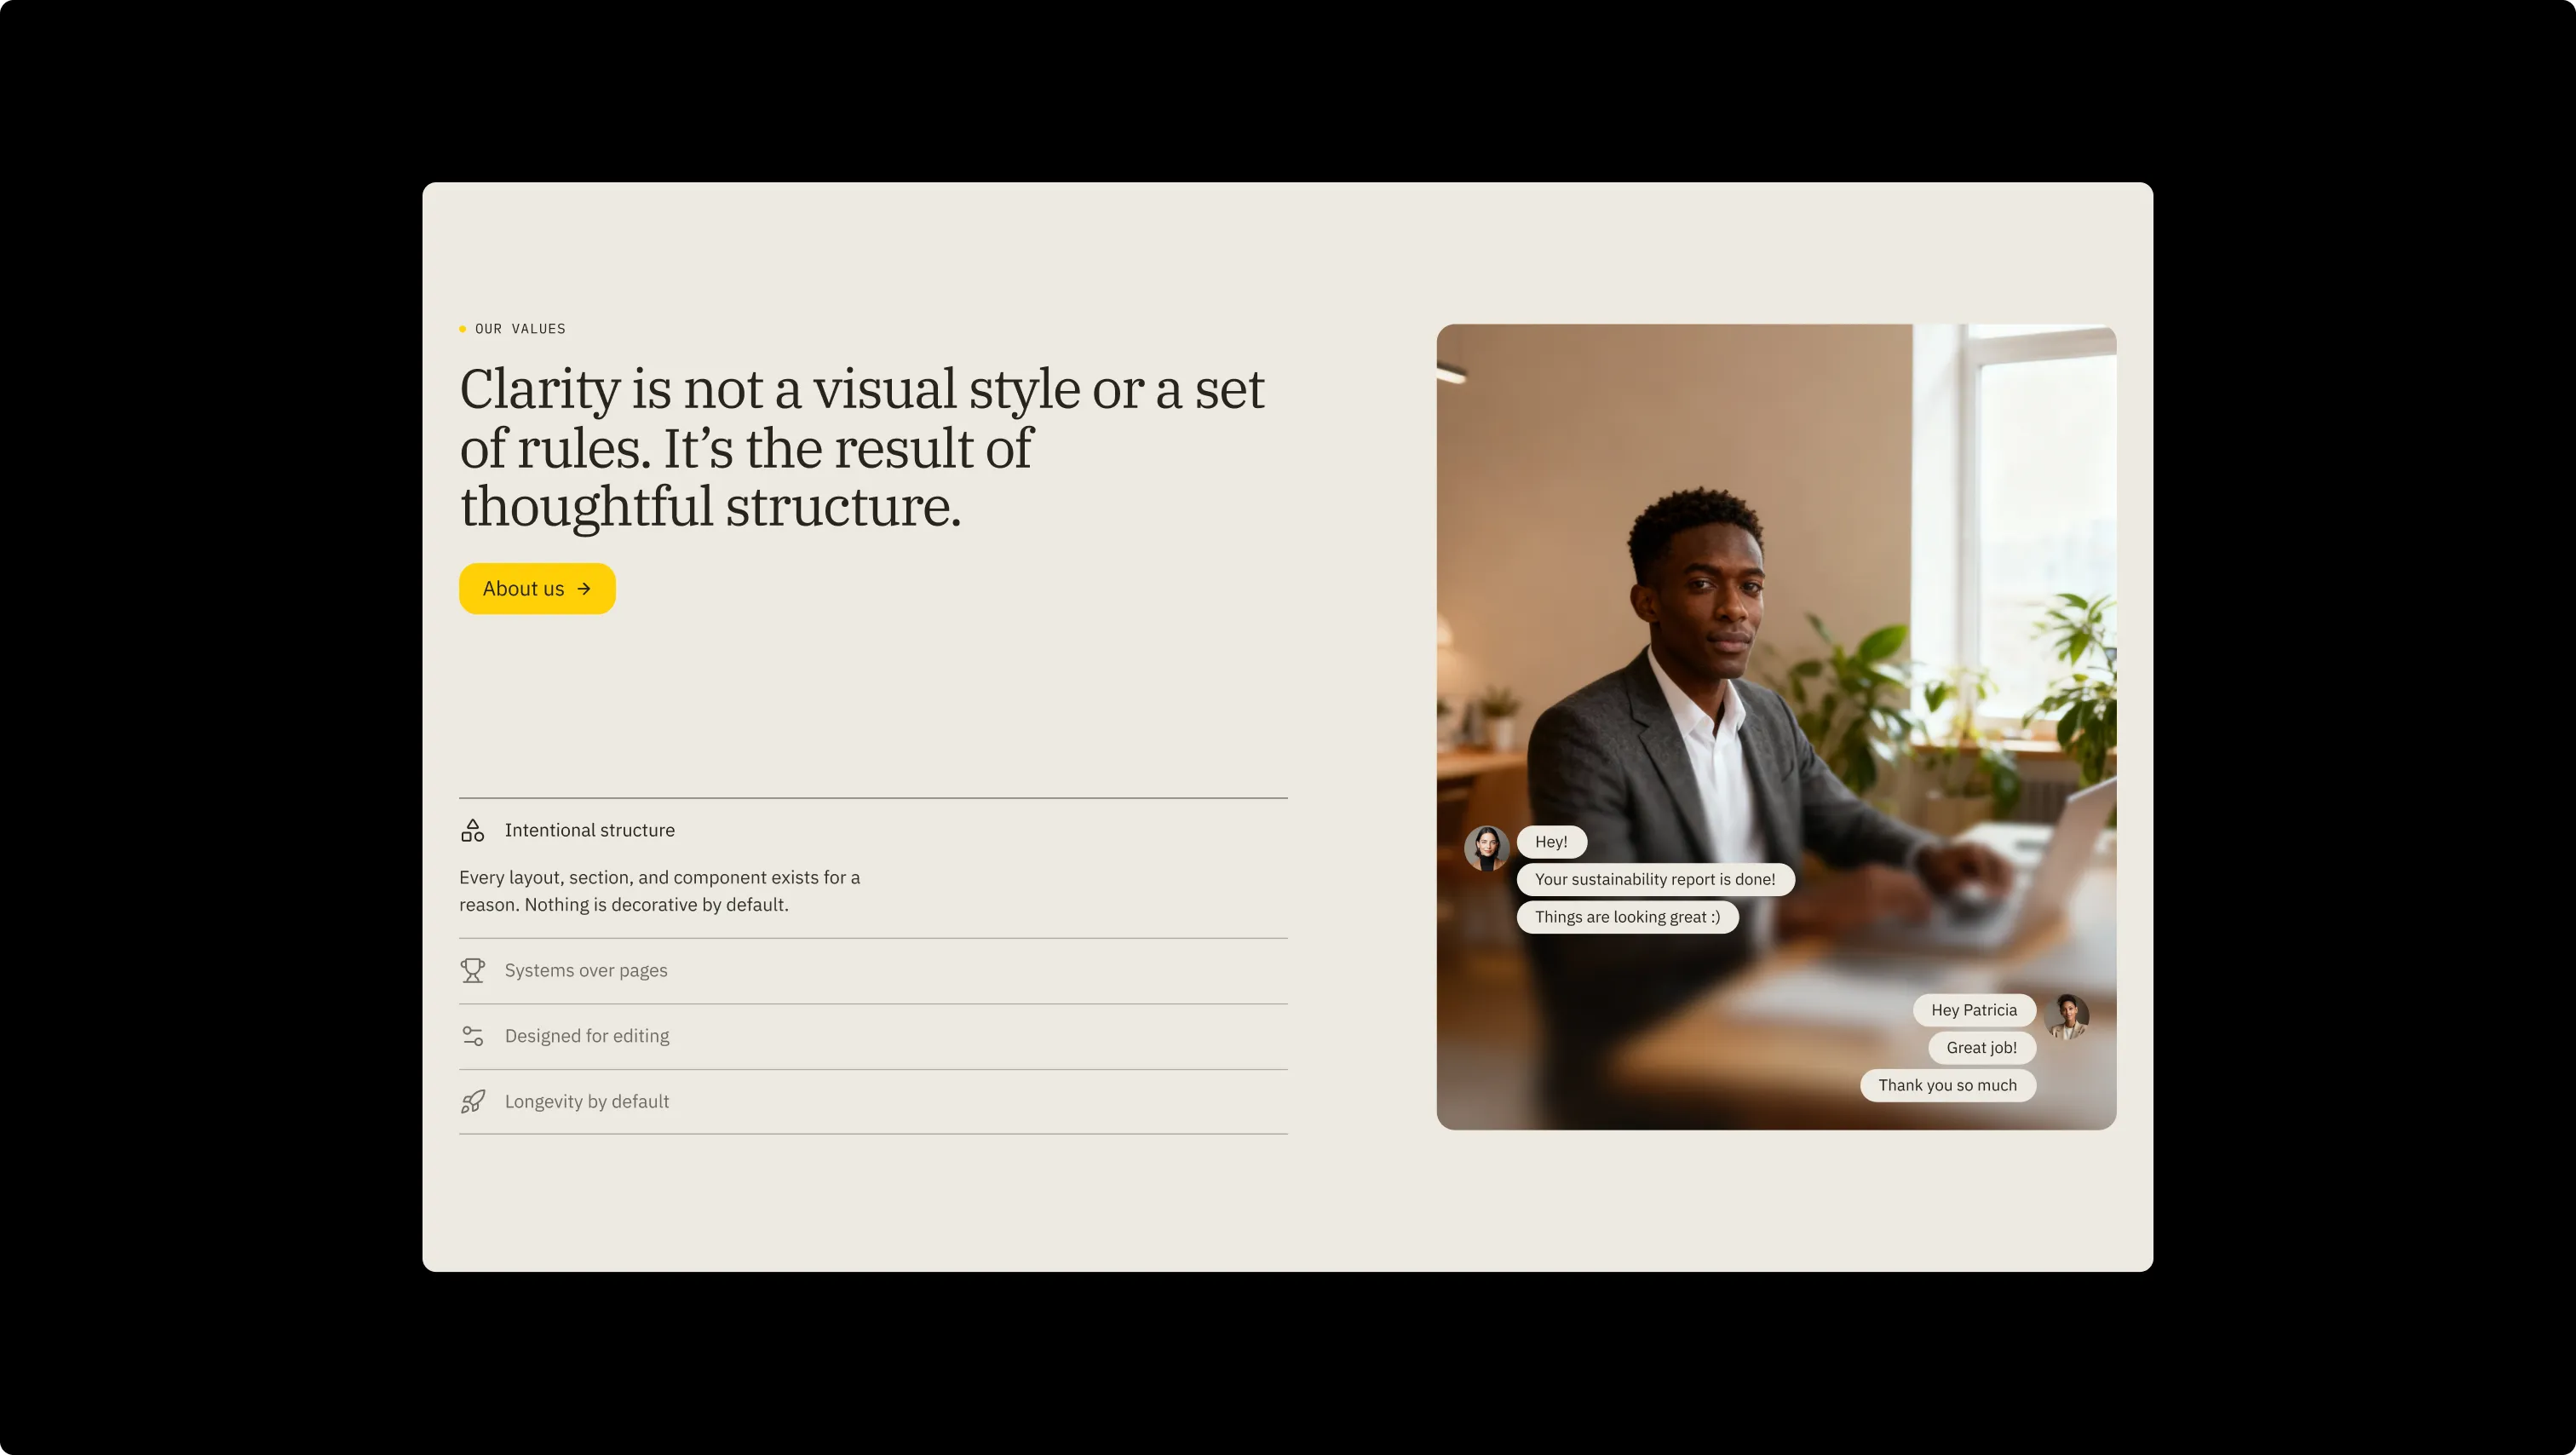Click the 'Hey Patricia' chat bubble

[1974, 1010]
